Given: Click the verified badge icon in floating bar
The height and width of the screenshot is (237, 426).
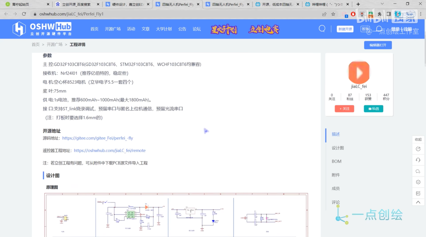Looking at the screenshot, I should 418,182.
